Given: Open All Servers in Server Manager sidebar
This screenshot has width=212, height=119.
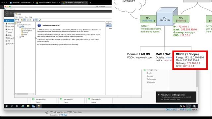Looking at the screenshot, I should (x=9, y=26).
